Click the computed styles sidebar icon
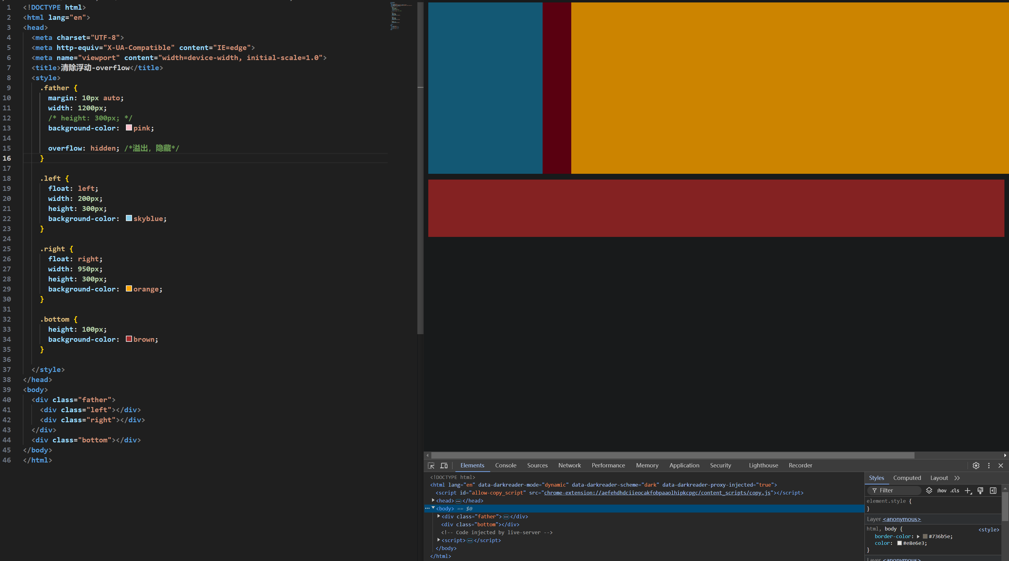Image resolution: width=1009 pixels, height=561 pixels. pyautogui.click(x=993, y=491)
